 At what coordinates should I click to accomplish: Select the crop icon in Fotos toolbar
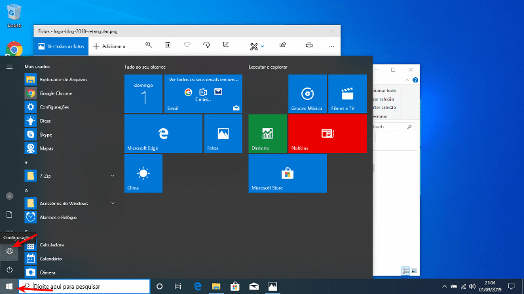pyautogui.click(x=226, y=45)
